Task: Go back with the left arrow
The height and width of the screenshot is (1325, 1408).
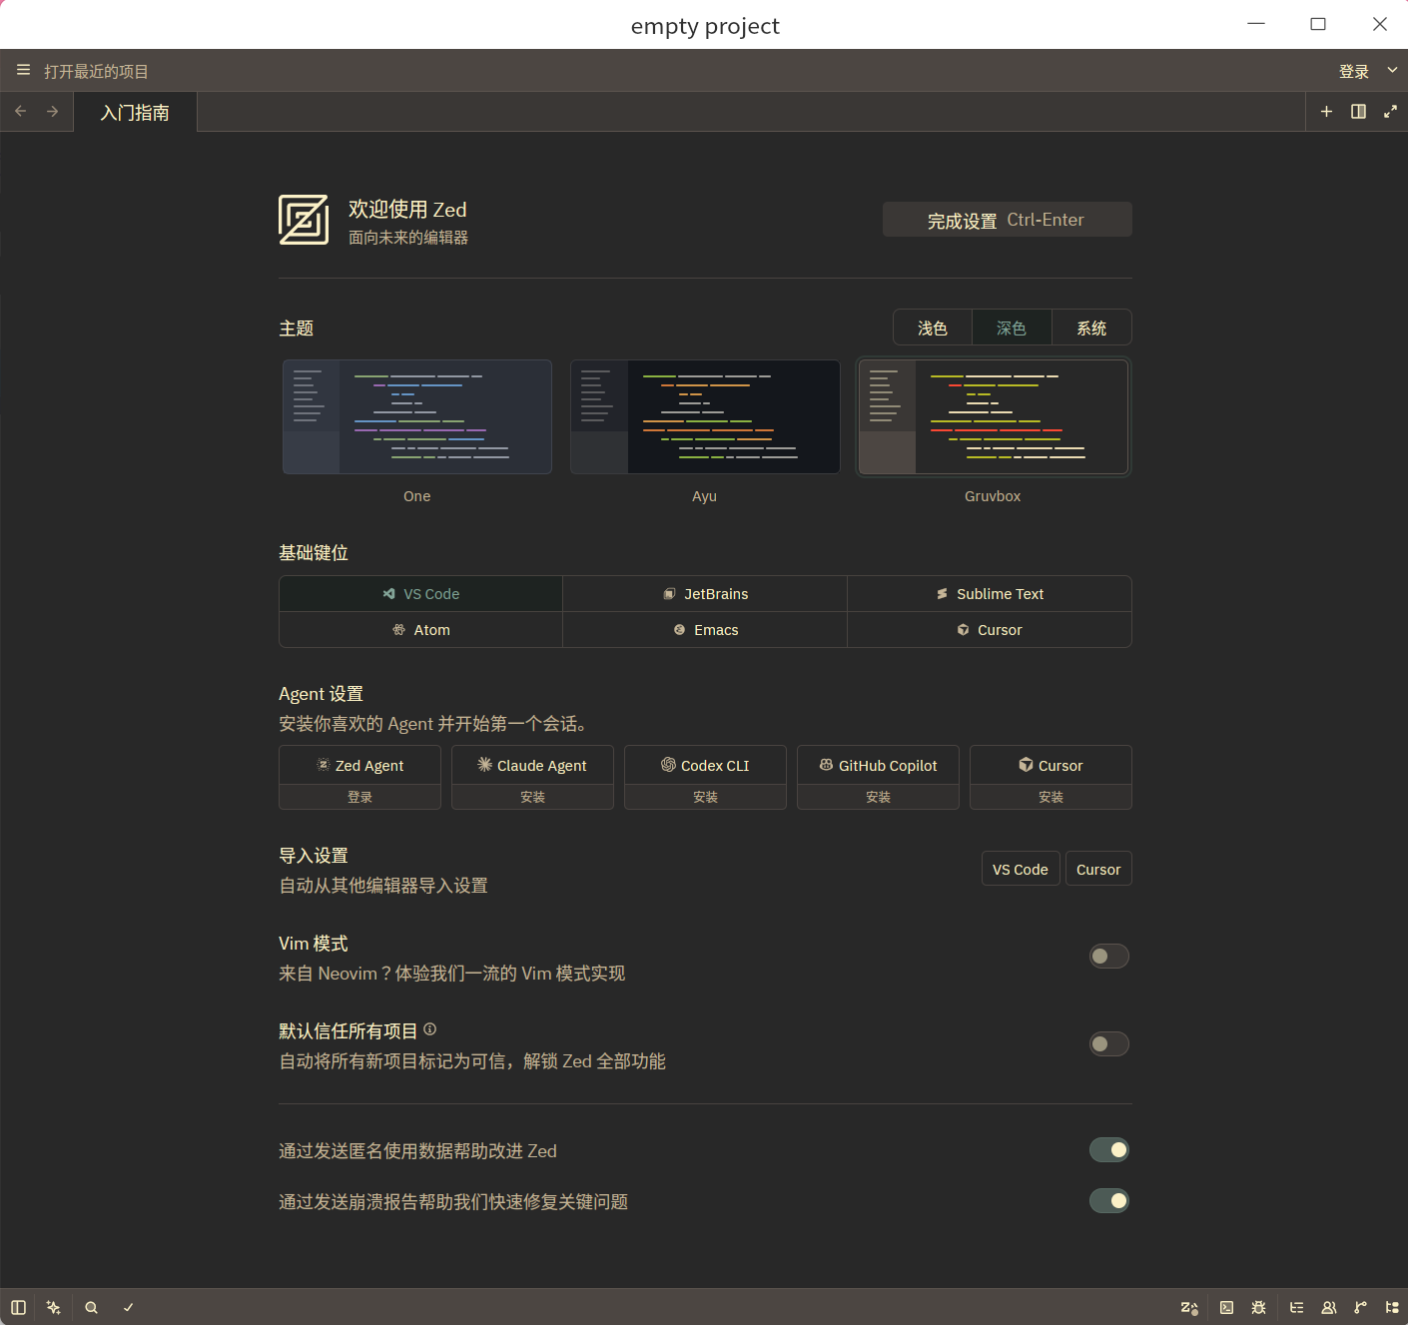Action: 20,111
